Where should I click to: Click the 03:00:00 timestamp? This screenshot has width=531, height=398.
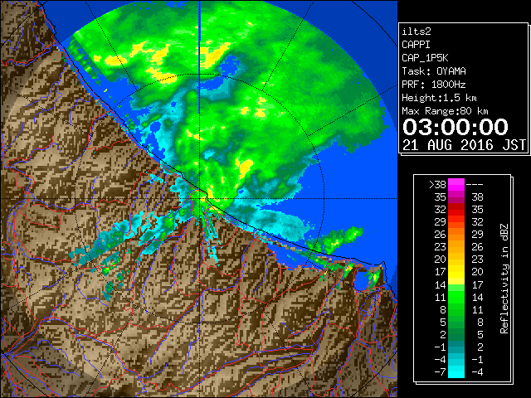455,127
